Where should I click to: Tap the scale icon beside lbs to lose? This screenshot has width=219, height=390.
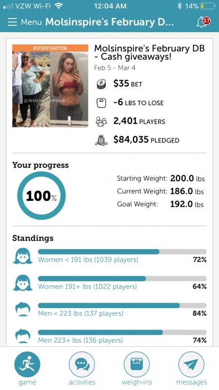click(x=101, y=103)
